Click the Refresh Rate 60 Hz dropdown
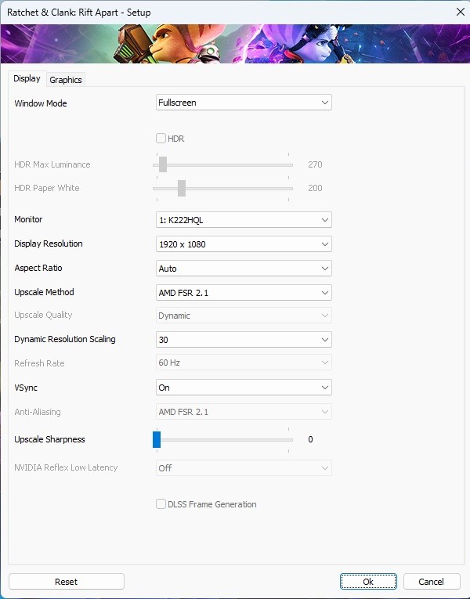Viewport: 470px width, 599px height. (244, 363)
